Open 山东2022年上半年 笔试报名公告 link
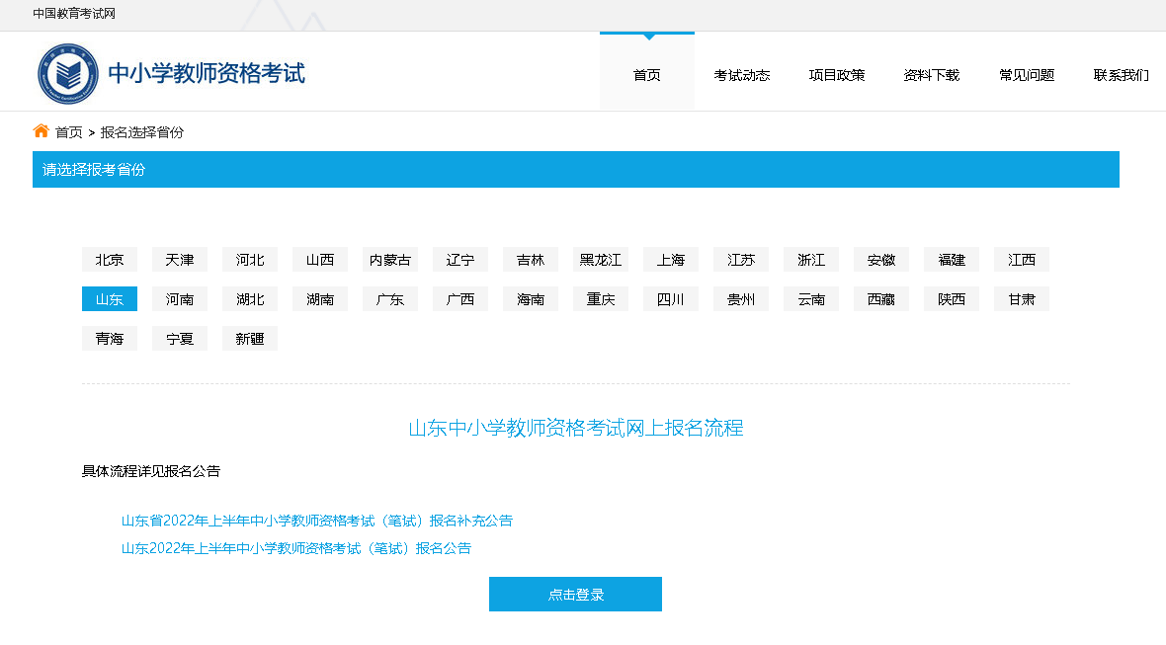 [x=295, y=548]
